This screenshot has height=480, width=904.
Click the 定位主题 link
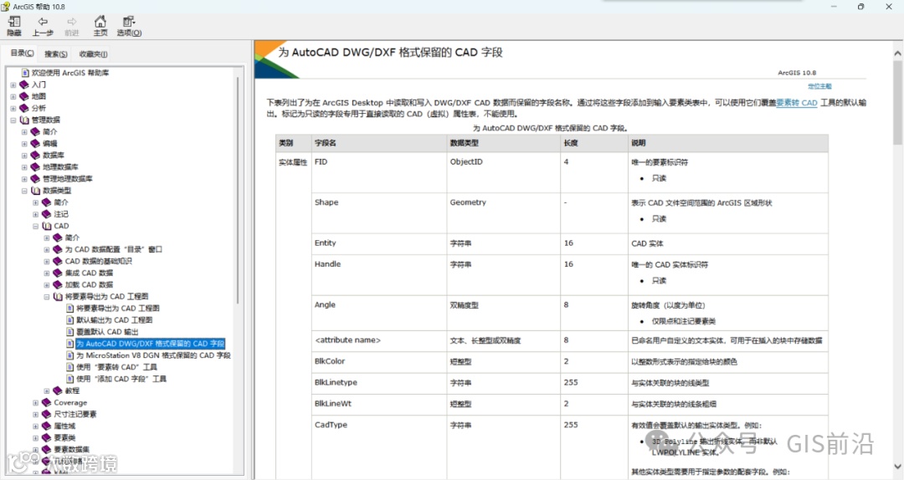tap(819, 86)
